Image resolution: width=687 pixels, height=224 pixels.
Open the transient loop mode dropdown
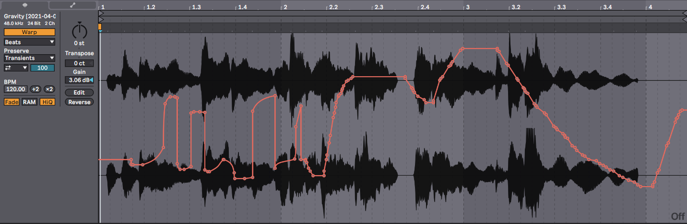16,68
